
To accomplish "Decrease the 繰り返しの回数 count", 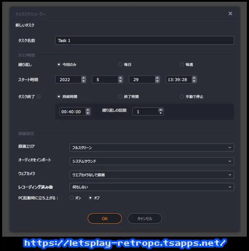I will [161, 113].
